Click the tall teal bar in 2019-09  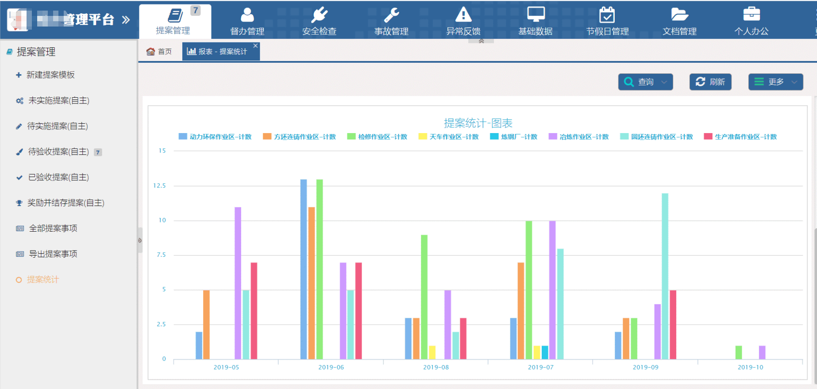pos(665,276)
